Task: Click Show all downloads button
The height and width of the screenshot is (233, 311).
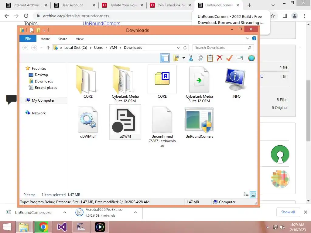Action: [288, 212]
